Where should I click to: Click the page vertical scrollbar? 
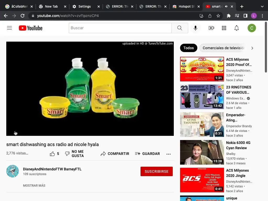266,47
